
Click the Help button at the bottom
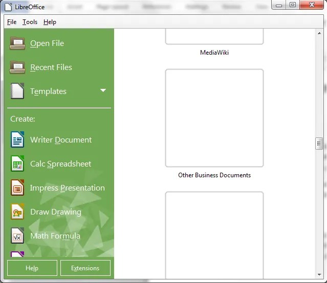tap(32, 268)
